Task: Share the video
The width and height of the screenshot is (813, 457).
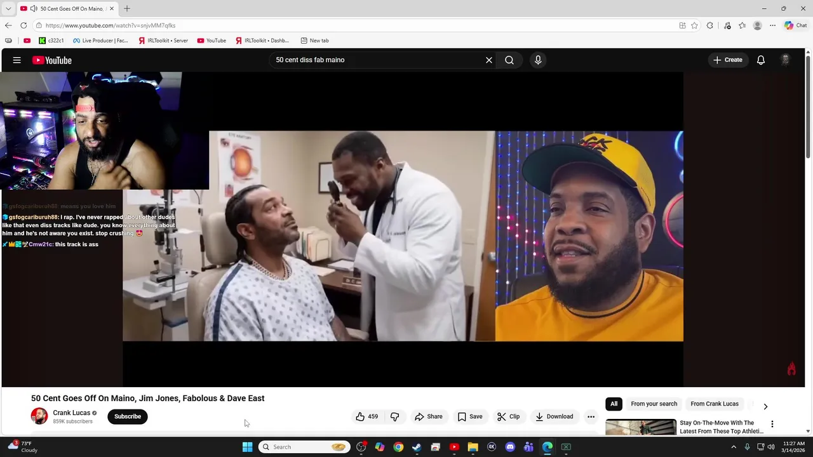Action: [429, 416]
